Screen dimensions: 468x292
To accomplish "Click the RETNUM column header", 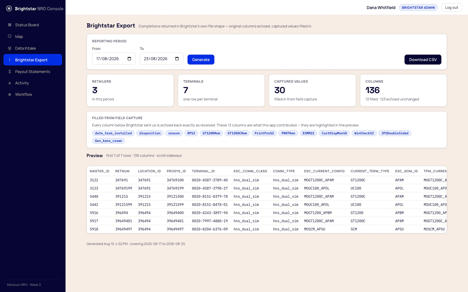I will tap(122, 171).
